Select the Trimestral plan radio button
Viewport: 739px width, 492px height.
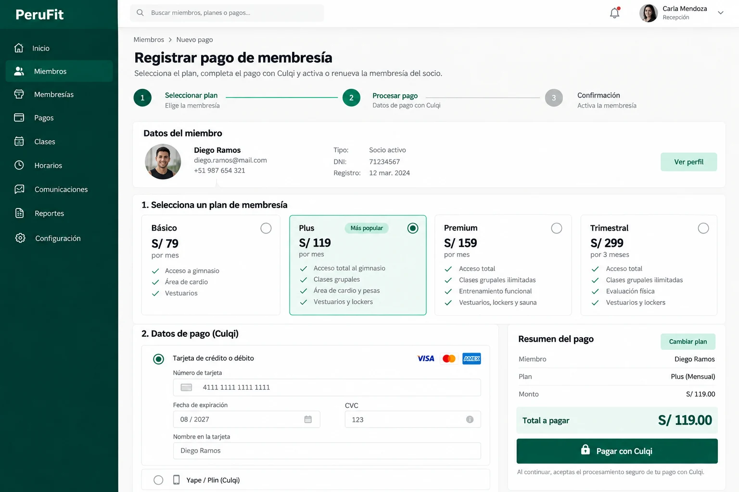tap(703, 228)
